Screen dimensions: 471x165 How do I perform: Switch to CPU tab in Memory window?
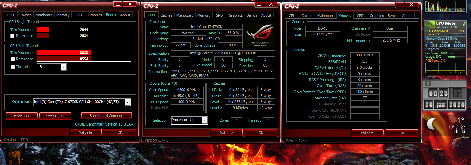click(x=292, y=16)
